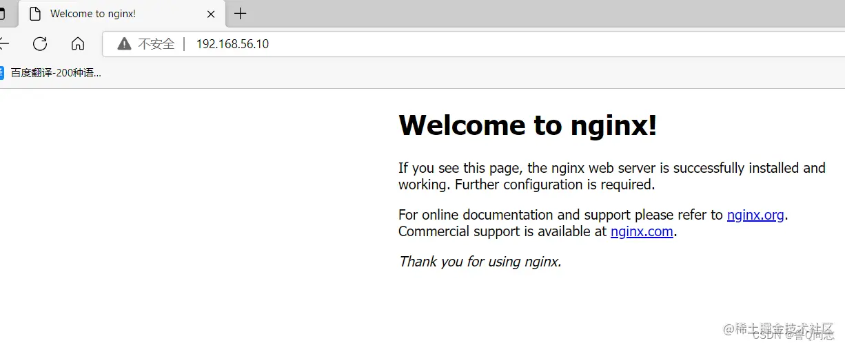This screenshot has height=347, width=845.
Task: Reload the page with the refresh icon
Action: coord(40,44)
